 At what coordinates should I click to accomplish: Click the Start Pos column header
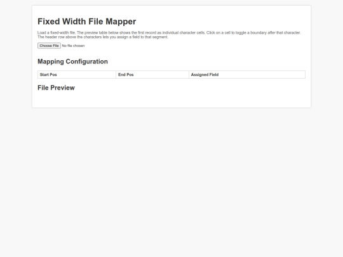click(x=77, y=74)
